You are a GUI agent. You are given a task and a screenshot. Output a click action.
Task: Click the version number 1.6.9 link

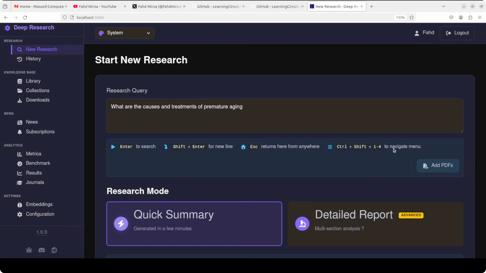(42, 232)
